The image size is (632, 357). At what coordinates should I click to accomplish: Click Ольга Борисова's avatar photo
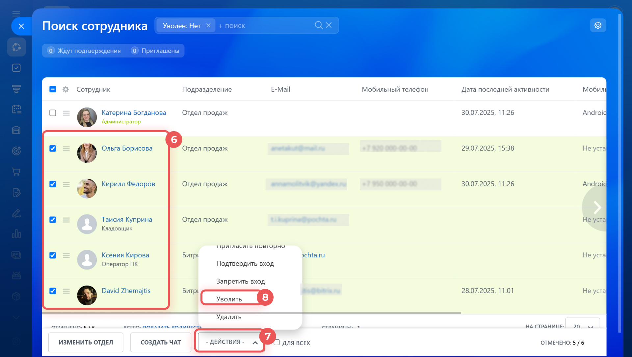[x=87, y=153]
